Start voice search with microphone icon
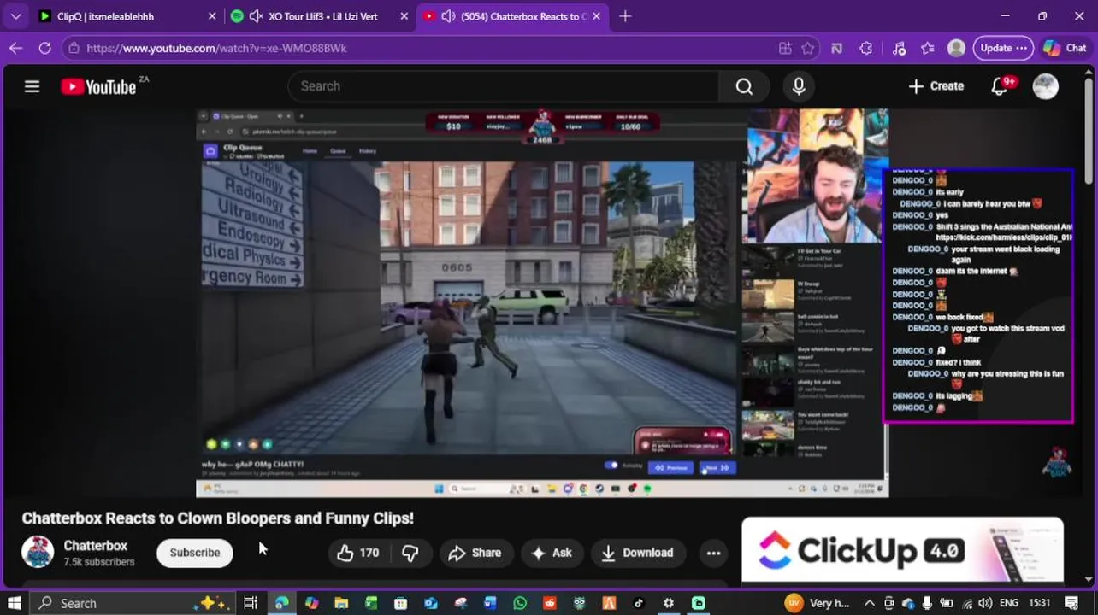The height and width of the screenshot is (615, 1098). pyautogui.click(x=799, y=86)
